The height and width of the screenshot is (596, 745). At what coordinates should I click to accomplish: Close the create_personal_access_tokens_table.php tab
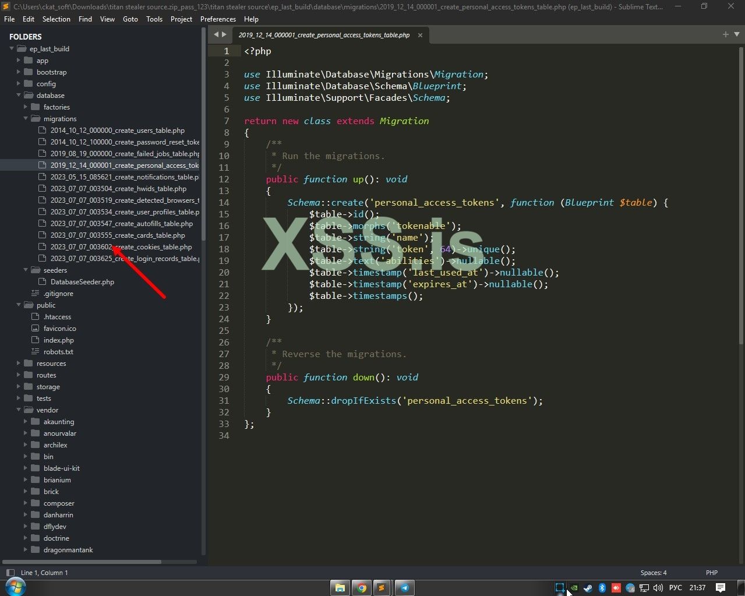[420, 35]
